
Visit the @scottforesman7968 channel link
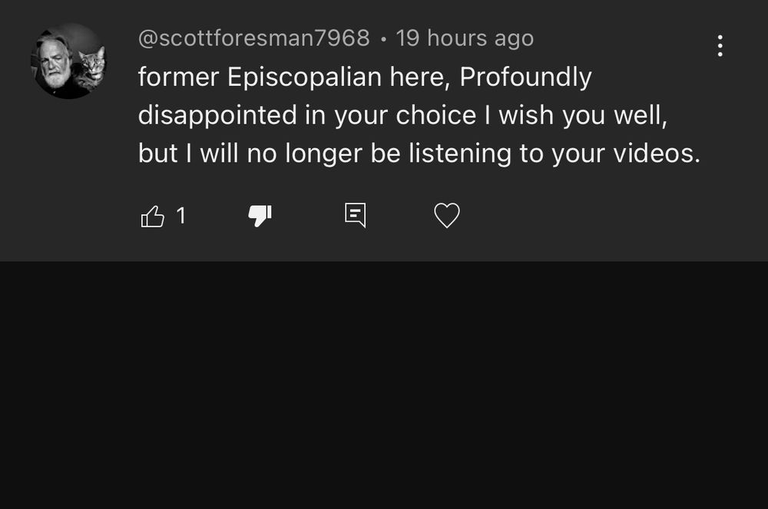click(x=253, y=37)
